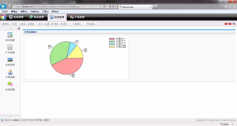Click the user icon beside Welcome admin
Viewport: 237px width, 126px height.
(2, 120)
